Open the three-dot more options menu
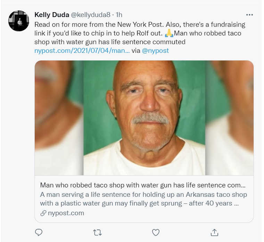 point(249,15)
